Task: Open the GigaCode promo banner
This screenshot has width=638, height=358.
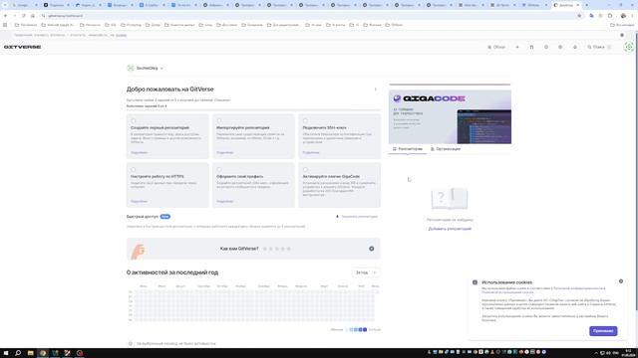Action: coord(450,117)
